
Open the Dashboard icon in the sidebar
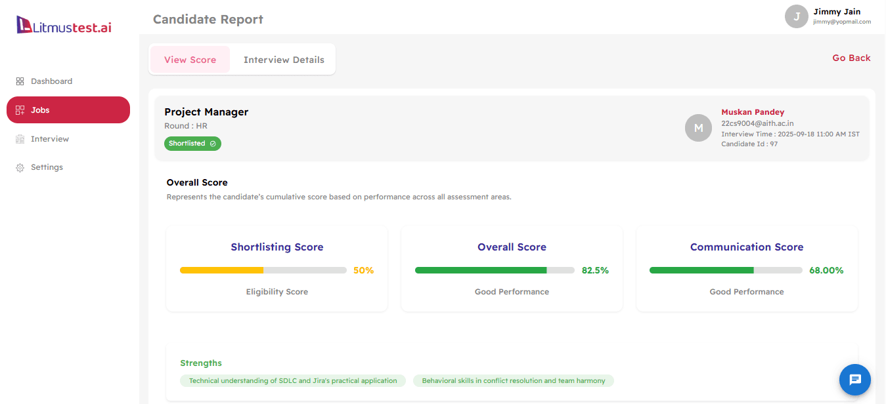19,81
